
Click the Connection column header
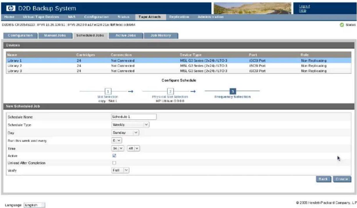click(x=121, y=55)
